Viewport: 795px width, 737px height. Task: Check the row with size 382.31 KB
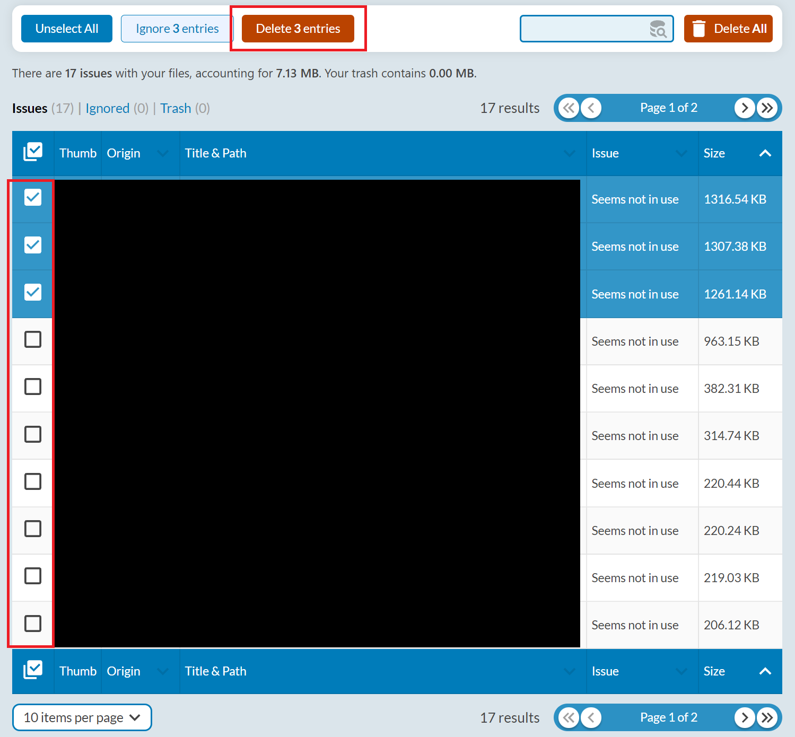(33, 387)
